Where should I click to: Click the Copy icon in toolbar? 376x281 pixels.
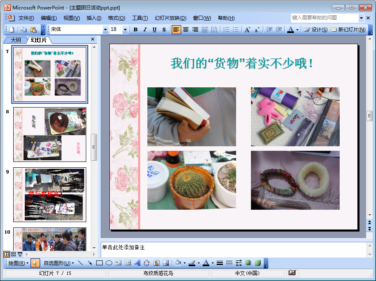tap(24, 29)
